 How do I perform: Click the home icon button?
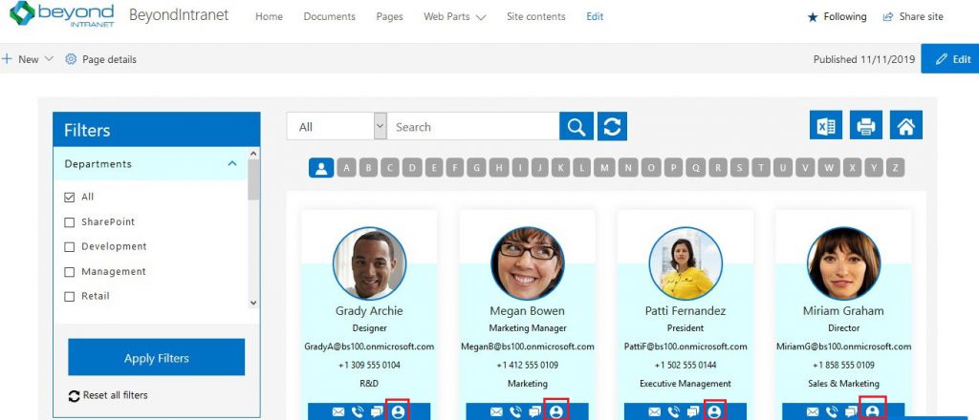pyautogui.click(x=906, y=126)
